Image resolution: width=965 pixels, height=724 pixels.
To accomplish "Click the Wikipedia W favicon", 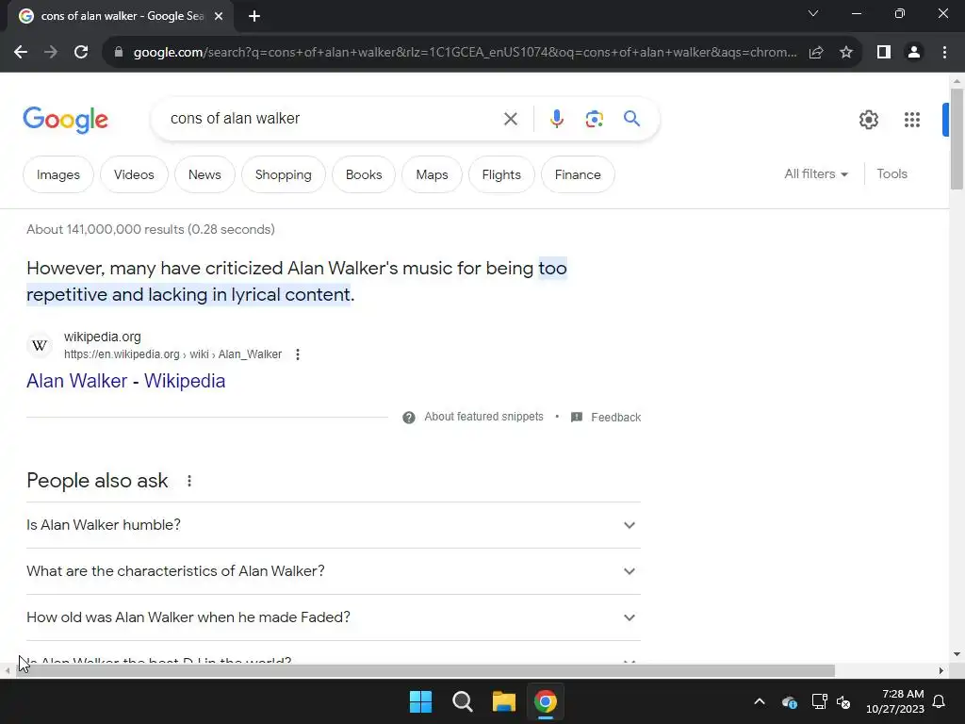I will tap(40, 345).
